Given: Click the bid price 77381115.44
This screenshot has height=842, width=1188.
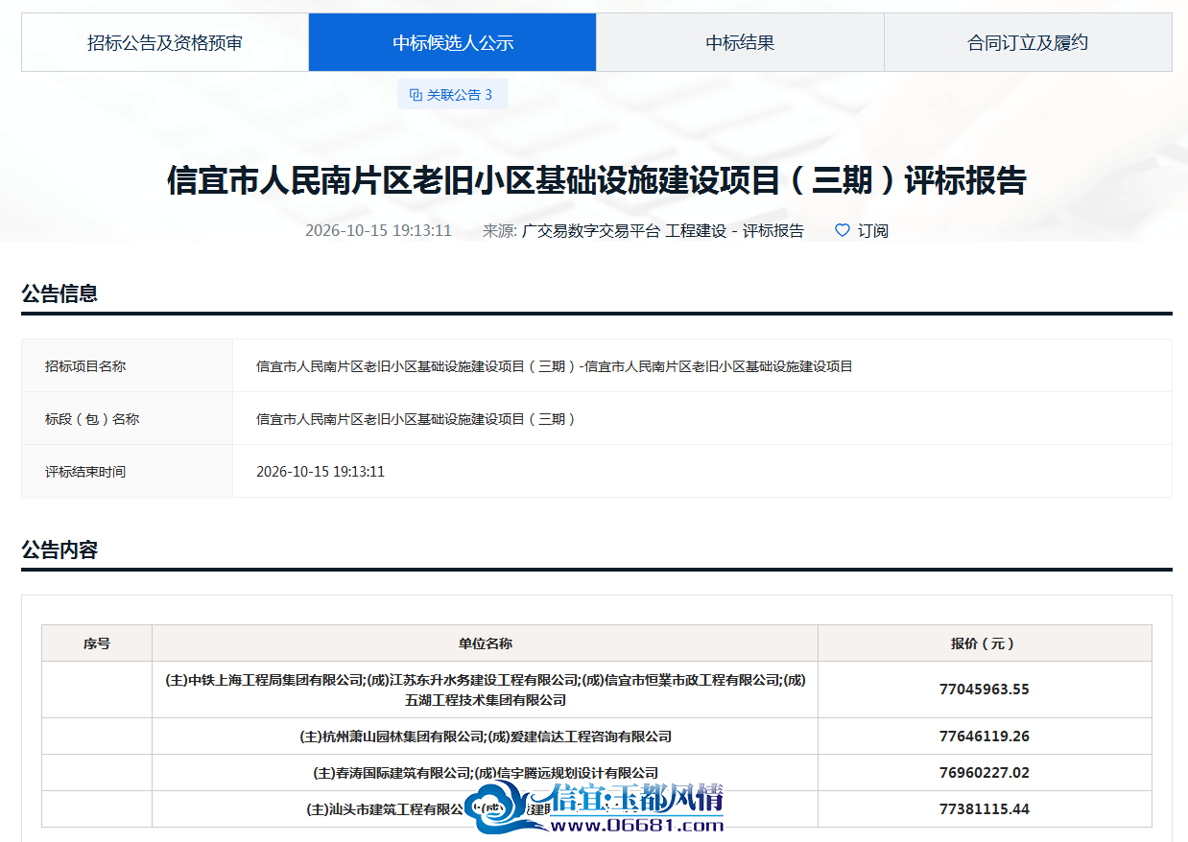Looking at the screenshot, I should 985,809.
